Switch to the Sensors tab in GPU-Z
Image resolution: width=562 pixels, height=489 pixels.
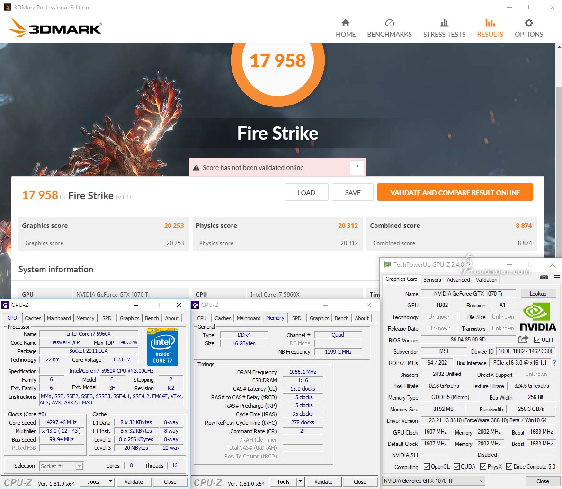pos(432,279)
